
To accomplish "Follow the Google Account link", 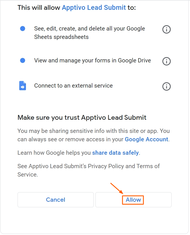I will click(146, 139).
